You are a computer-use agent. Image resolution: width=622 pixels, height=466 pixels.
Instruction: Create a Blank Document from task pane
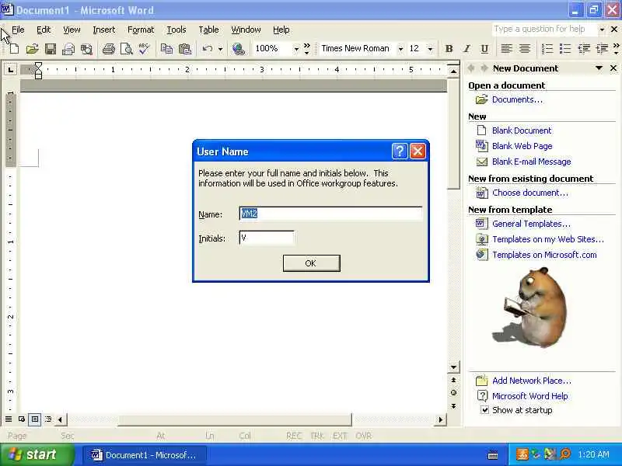tap(522, 130)
